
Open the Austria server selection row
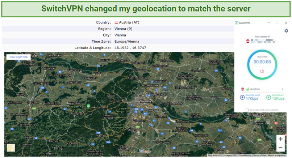(262, 89)
